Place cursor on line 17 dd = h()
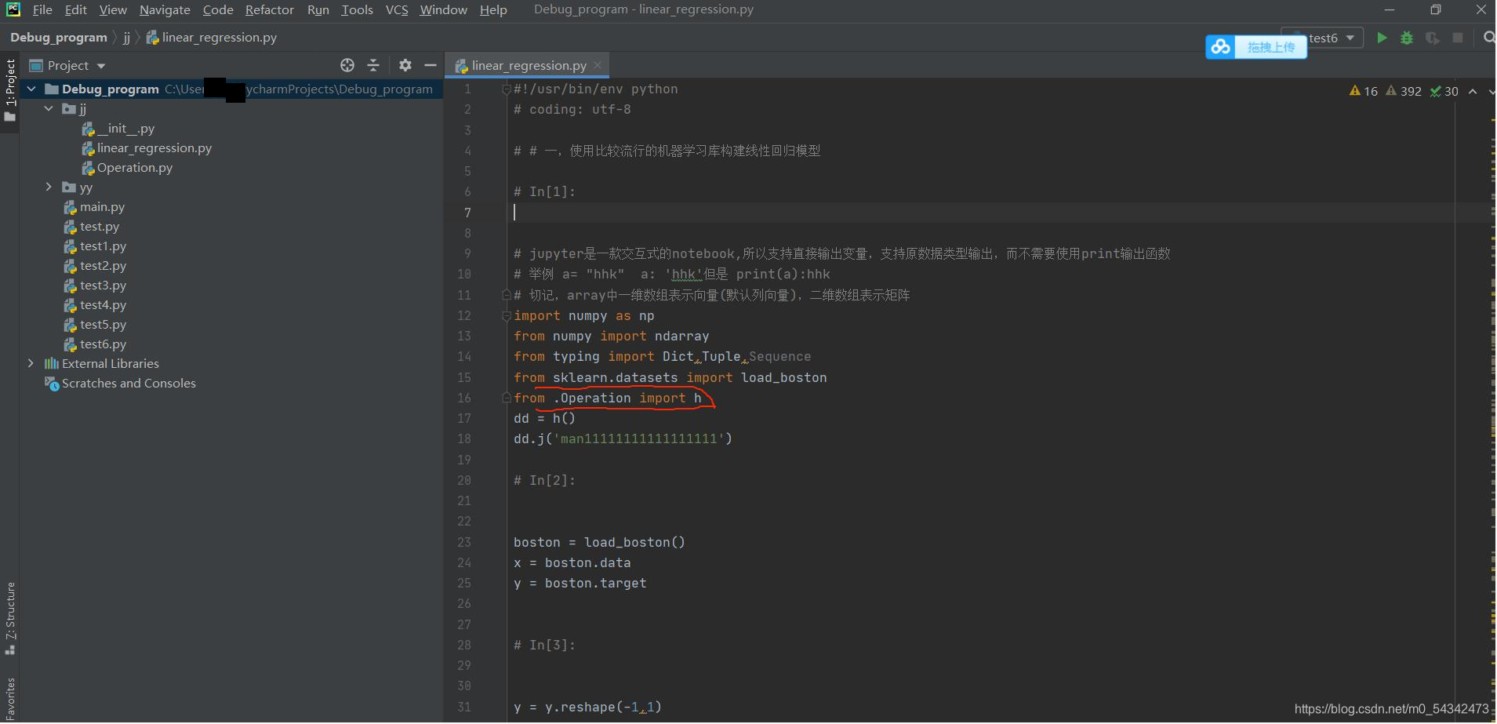1497x724 pixels. [x=544, y=419]
